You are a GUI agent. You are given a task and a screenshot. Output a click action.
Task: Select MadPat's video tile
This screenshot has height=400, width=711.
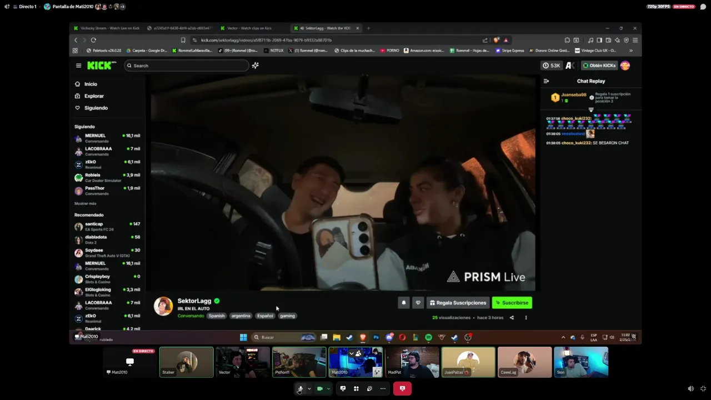pyautogui.click(x=412, y=362)
